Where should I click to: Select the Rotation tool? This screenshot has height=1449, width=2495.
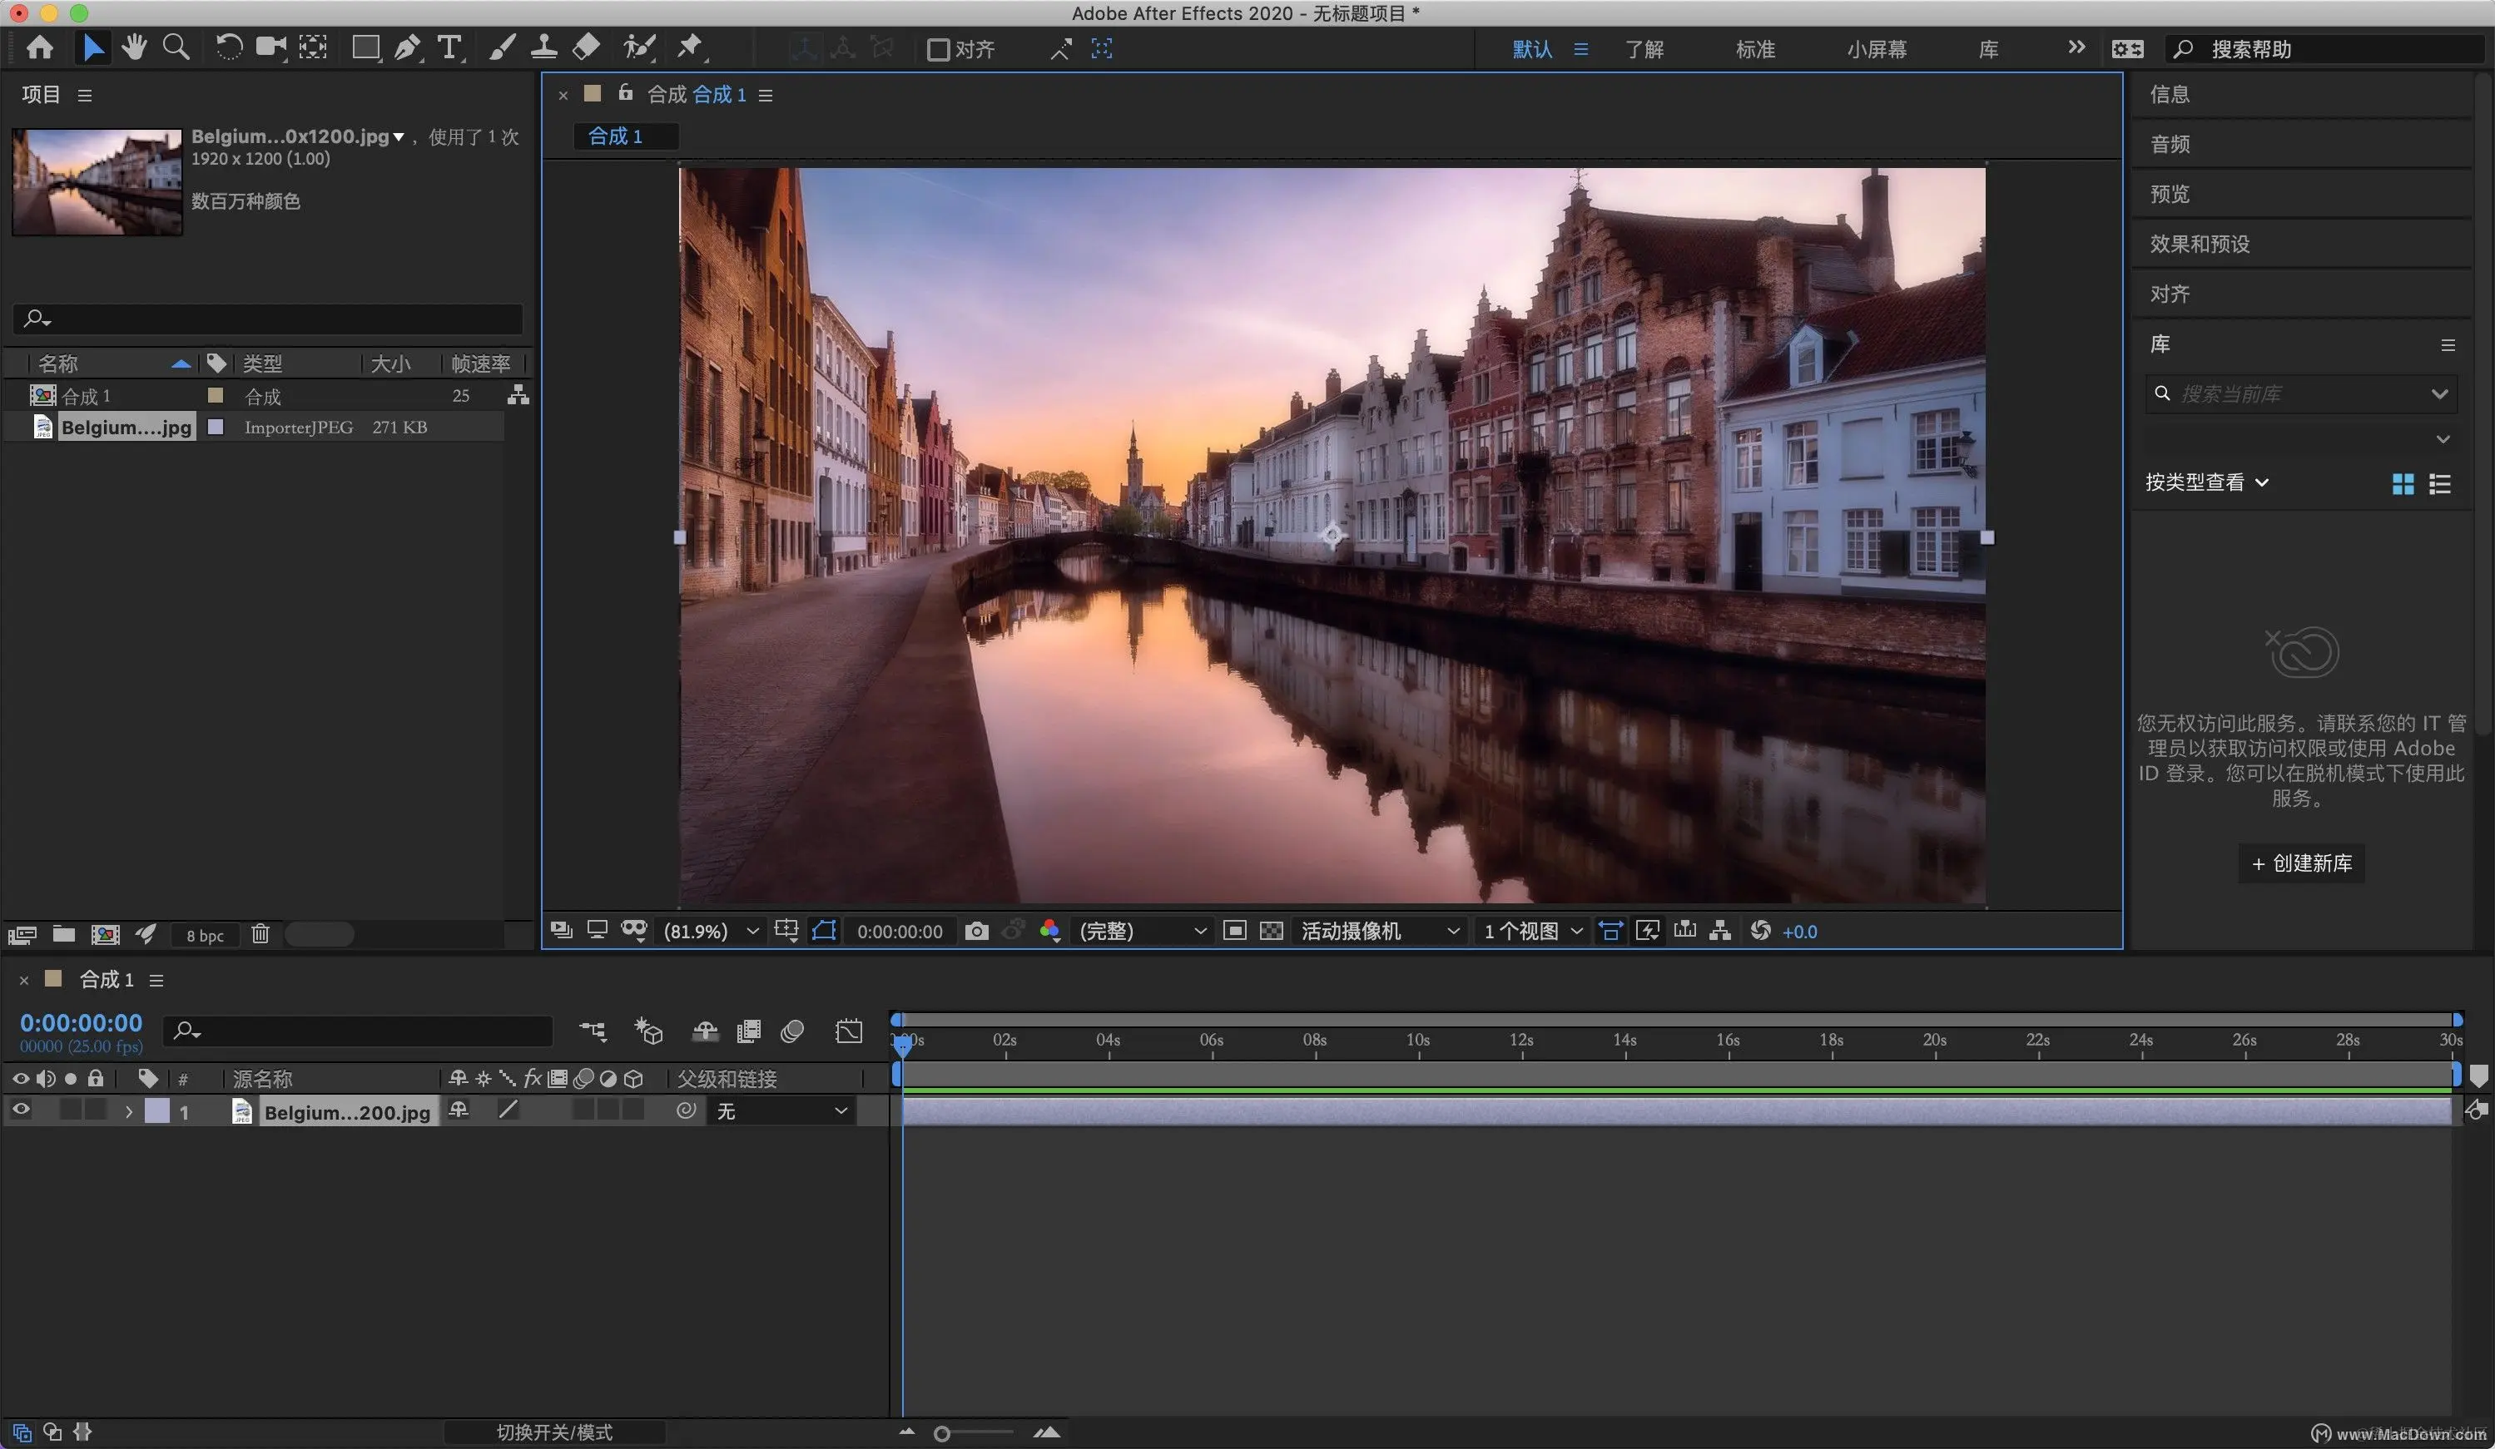pos(229,47)
